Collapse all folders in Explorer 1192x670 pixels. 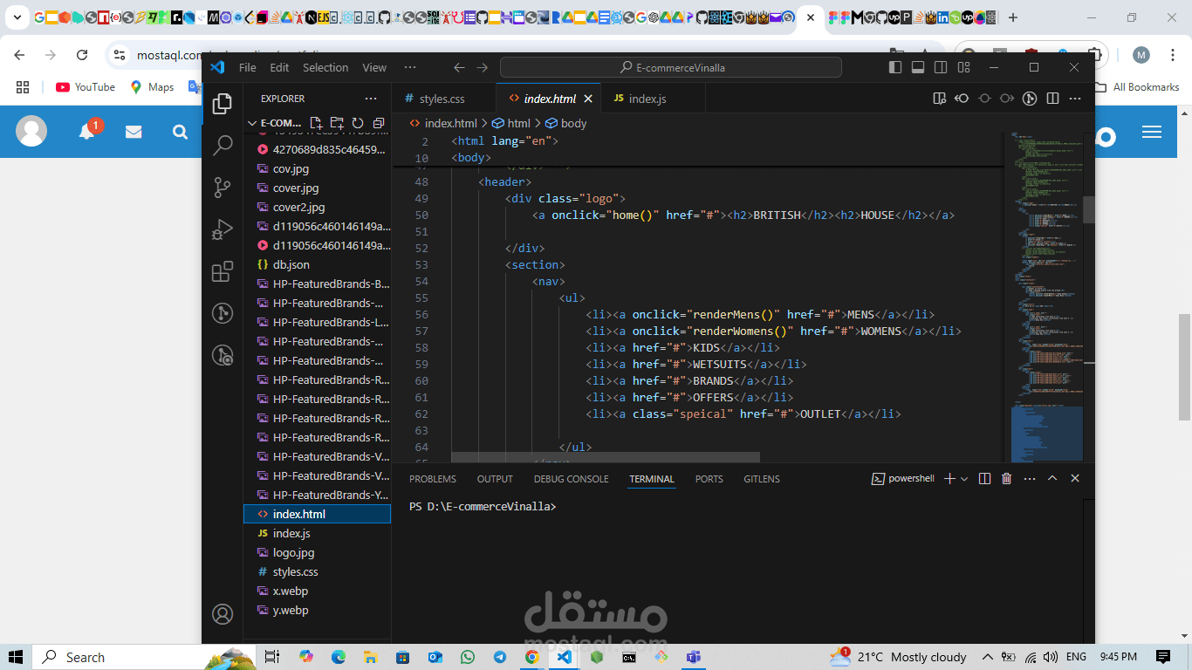(x=379, y=123)
